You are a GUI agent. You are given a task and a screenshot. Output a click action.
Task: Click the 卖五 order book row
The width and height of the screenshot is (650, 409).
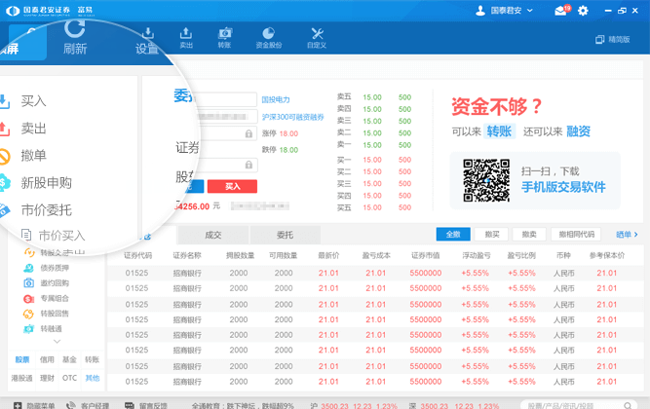tap(374, 97)
